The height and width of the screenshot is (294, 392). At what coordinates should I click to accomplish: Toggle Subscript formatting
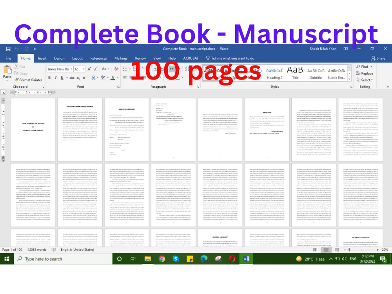pyautogui.click(x=78, y=78)
